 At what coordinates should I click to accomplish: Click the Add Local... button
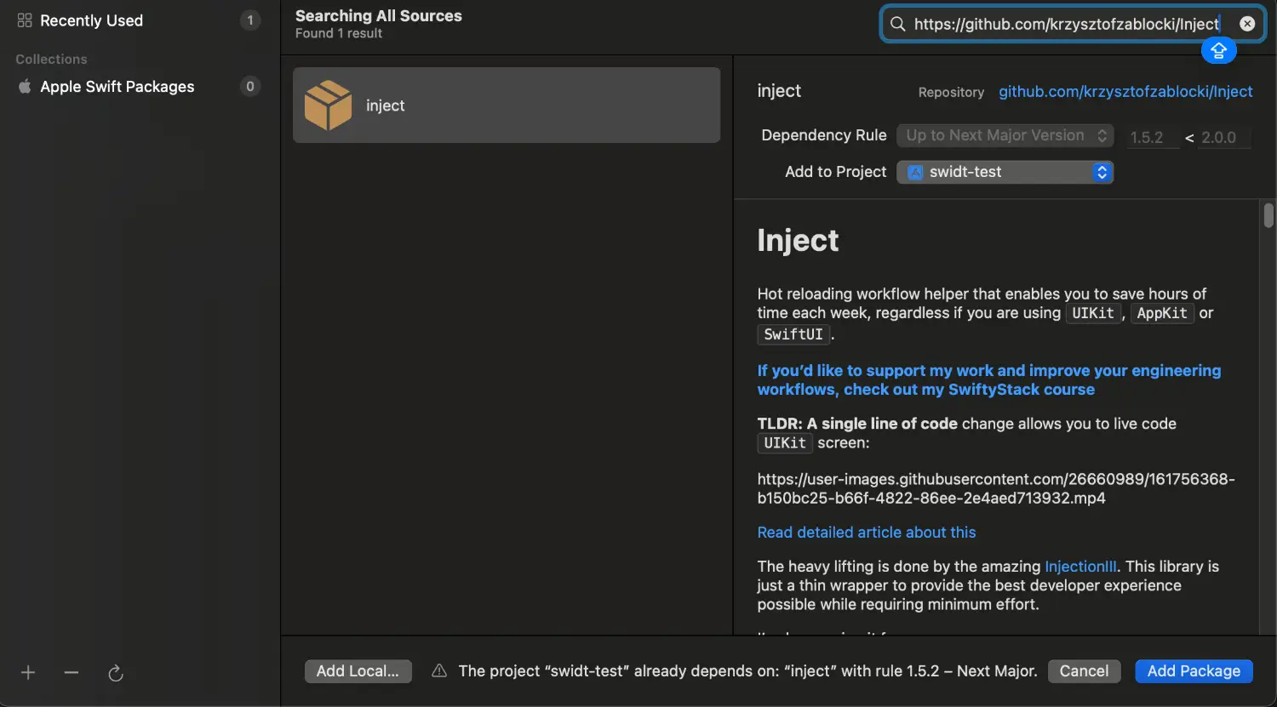tap(358, 671)
